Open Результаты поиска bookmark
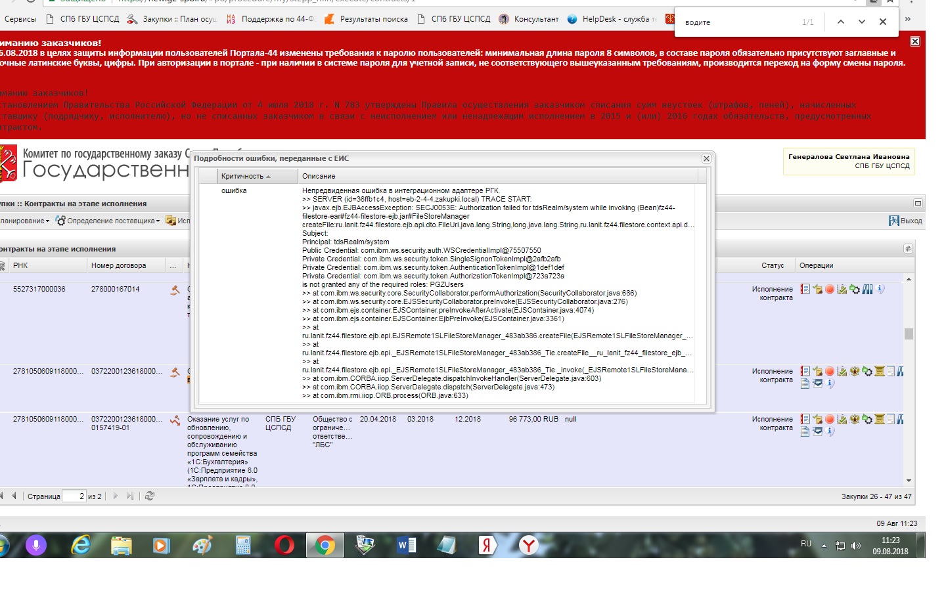The width and height of the screenshot is (946, 591). pyautogui.click(x=367, y=19)
